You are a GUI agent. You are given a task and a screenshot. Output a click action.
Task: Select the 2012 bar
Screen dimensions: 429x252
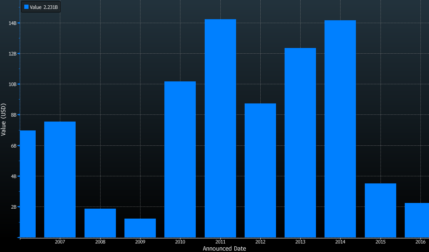tap(260, 170)
